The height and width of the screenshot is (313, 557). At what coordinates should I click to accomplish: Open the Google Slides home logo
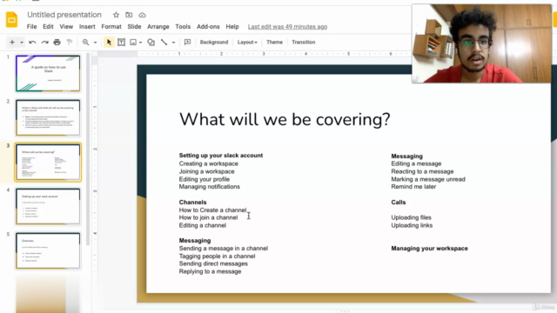click(11, 19)
